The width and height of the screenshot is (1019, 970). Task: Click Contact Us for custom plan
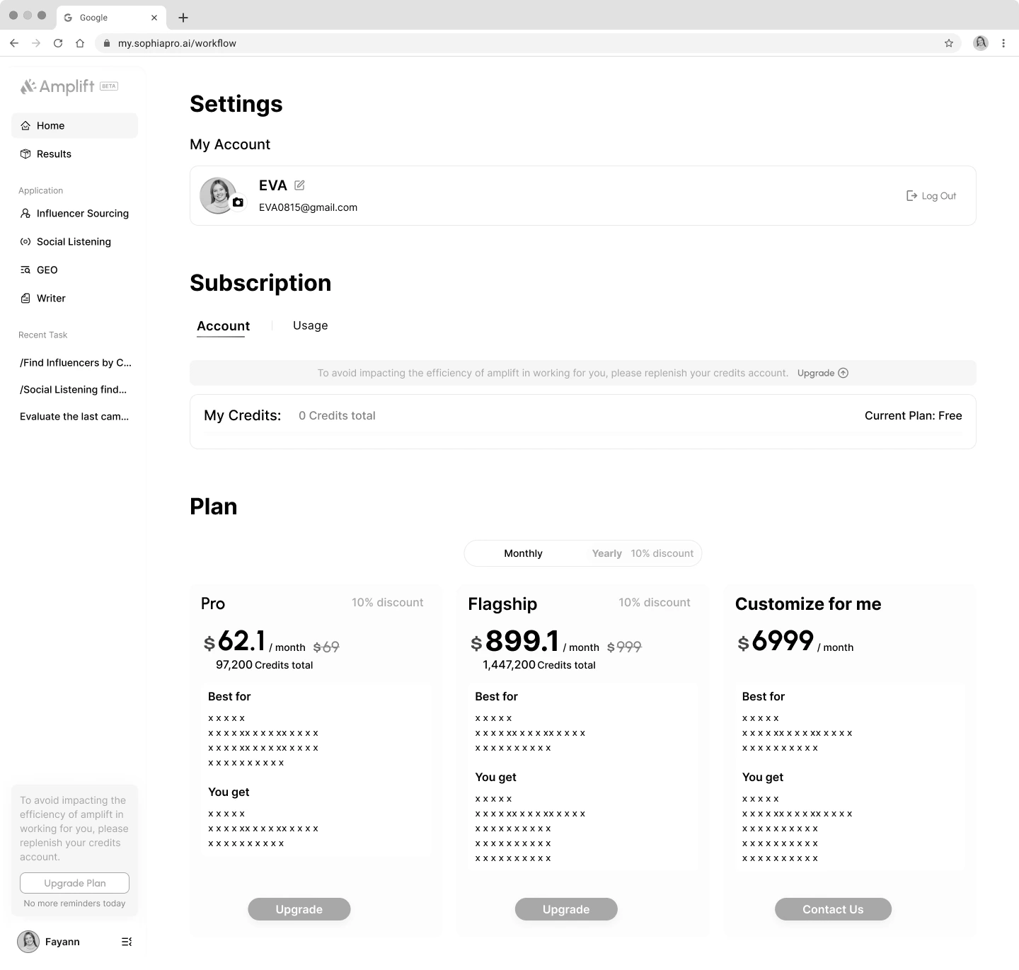pyautogui.click(x=833, y=909)
